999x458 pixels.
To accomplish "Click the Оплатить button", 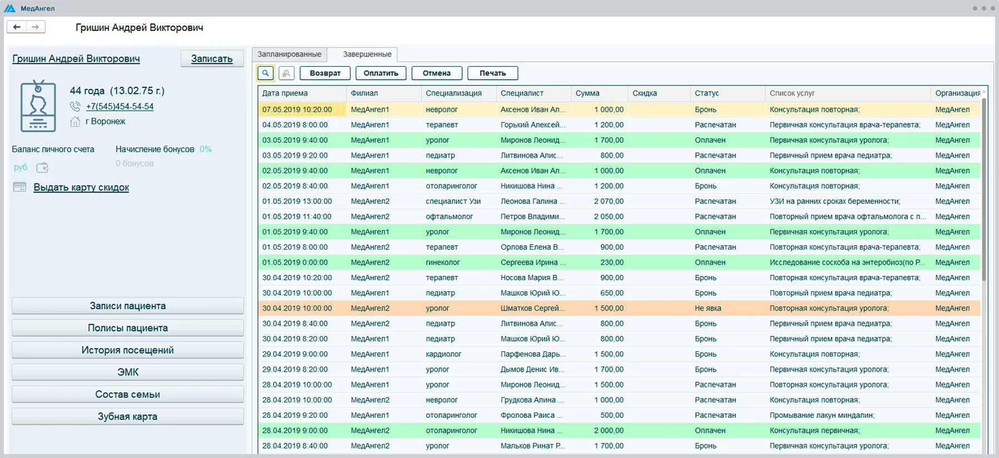I will pyautogui.click(x=381, y=73).
